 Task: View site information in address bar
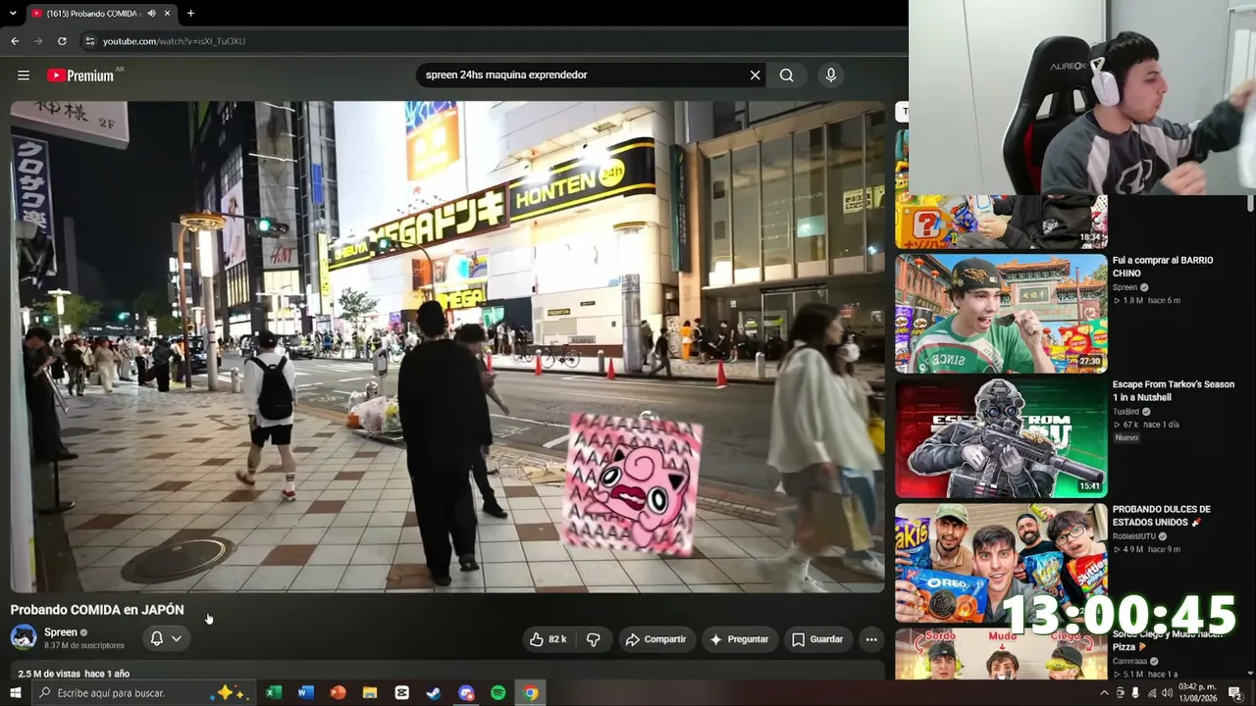(x=90, y=41)
